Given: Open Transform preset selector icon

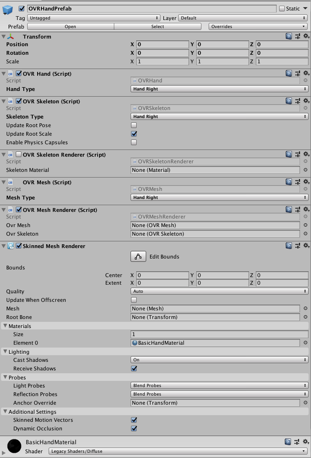Looking at the screenshot, I should pos(297,36).
